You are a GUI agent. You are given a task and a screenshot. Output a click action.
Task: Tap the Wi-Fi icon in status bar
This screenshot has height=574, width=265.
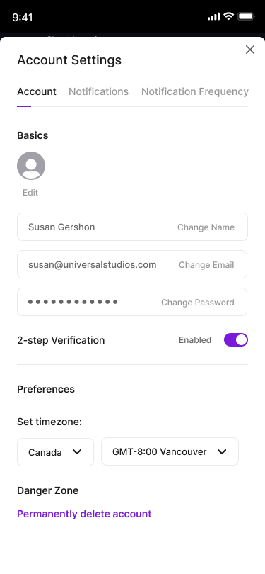click(x=228, y=16)
